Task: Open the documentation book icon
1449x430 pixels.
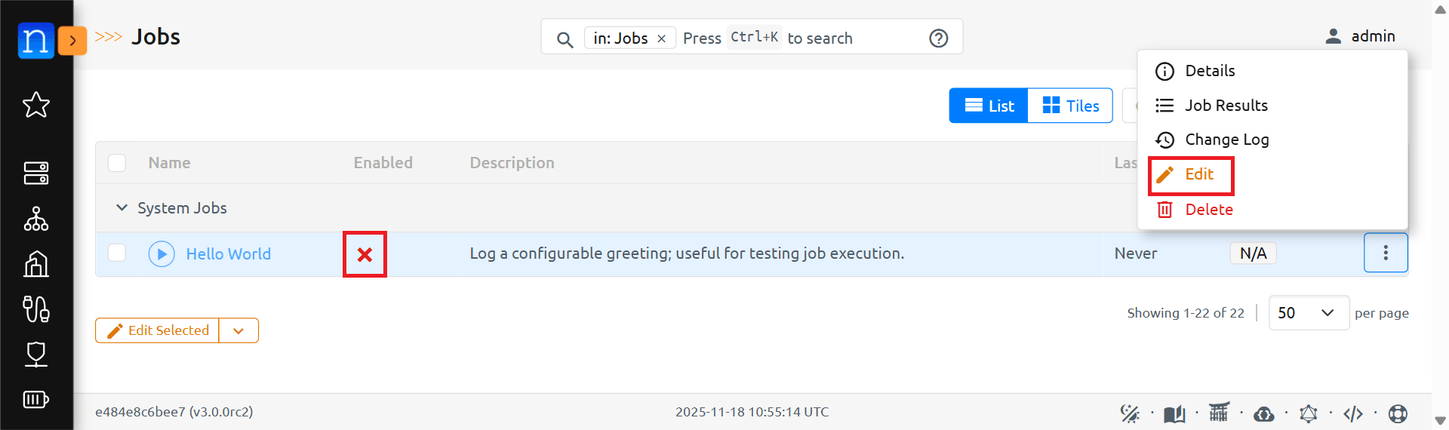Action: click(1174, 413)
